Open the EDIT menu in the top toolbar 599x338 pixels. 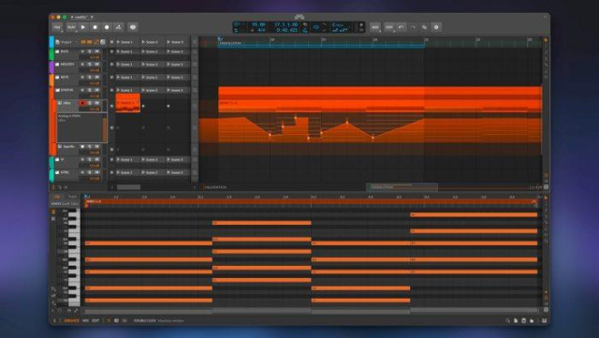[x=389, y=27]
